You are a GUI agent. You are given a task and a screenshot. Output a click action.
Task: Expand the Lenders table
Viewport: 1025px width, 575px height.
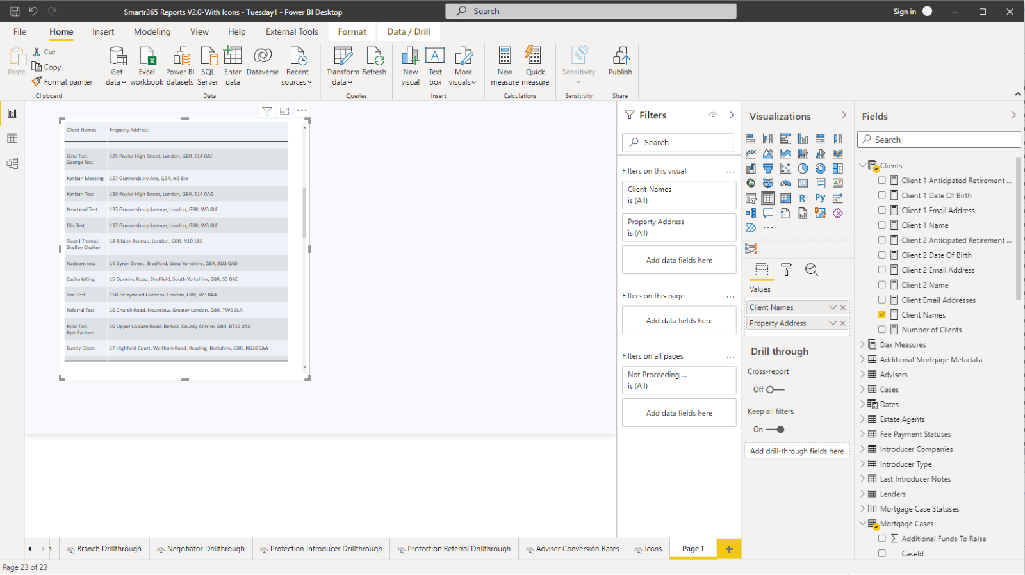[862, 494]
